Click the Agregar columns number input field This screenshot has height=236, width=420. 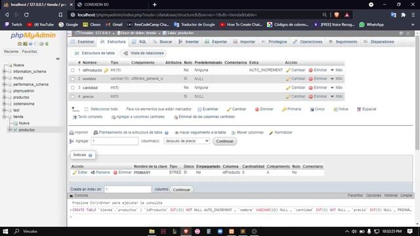[115, 141]
